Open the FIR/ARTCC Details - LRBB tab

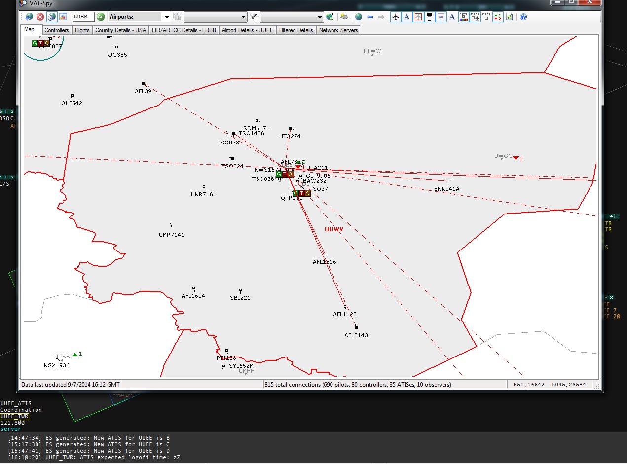click(184, 30)
